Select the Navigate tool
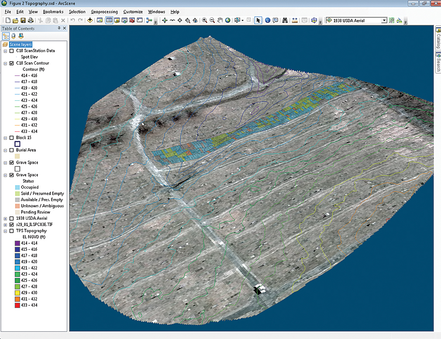Screen dimensions: 441x339 coord(165,20)
